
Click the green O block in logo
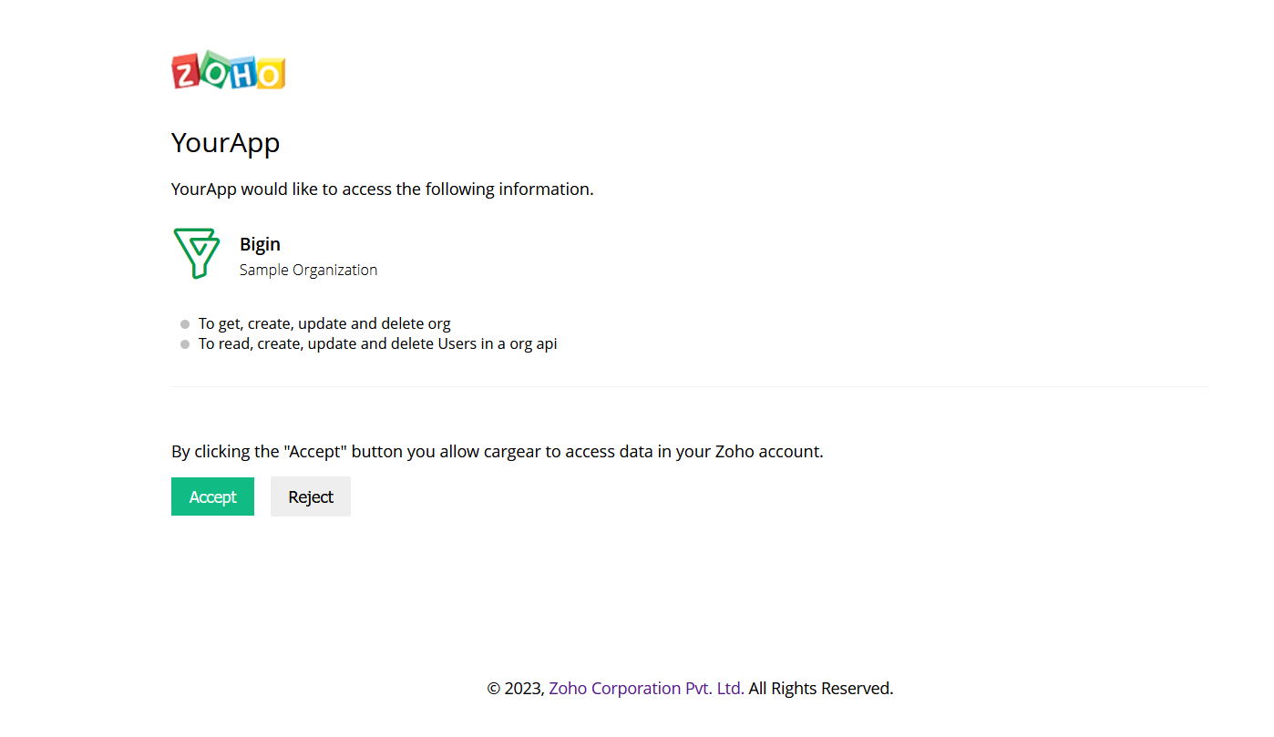coord(213,68)
